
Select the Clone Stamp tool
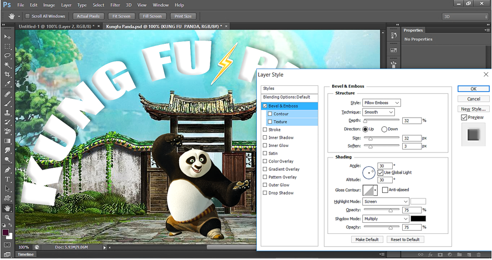(x=7, y=113)
